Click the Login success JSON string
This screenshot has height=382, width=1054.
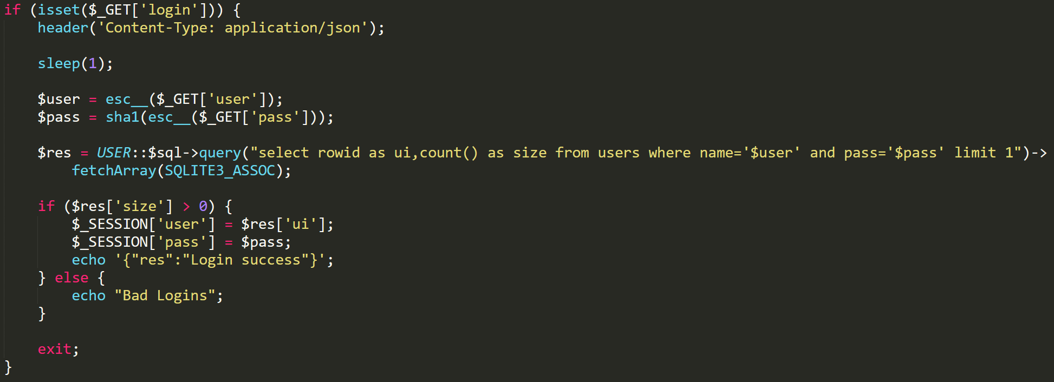point(220,260)
